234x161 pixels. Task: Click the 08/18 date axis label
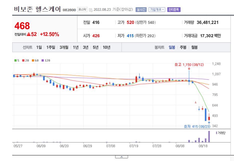point(203,146)
